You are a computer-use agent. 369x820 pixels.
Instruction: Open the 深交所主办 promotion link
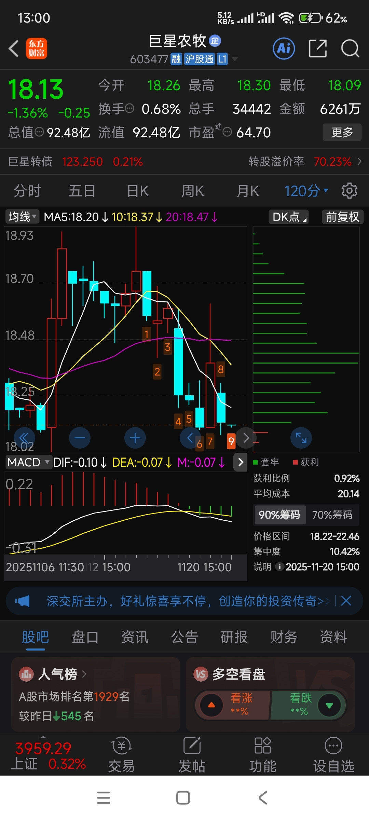(x=189, y=601)
